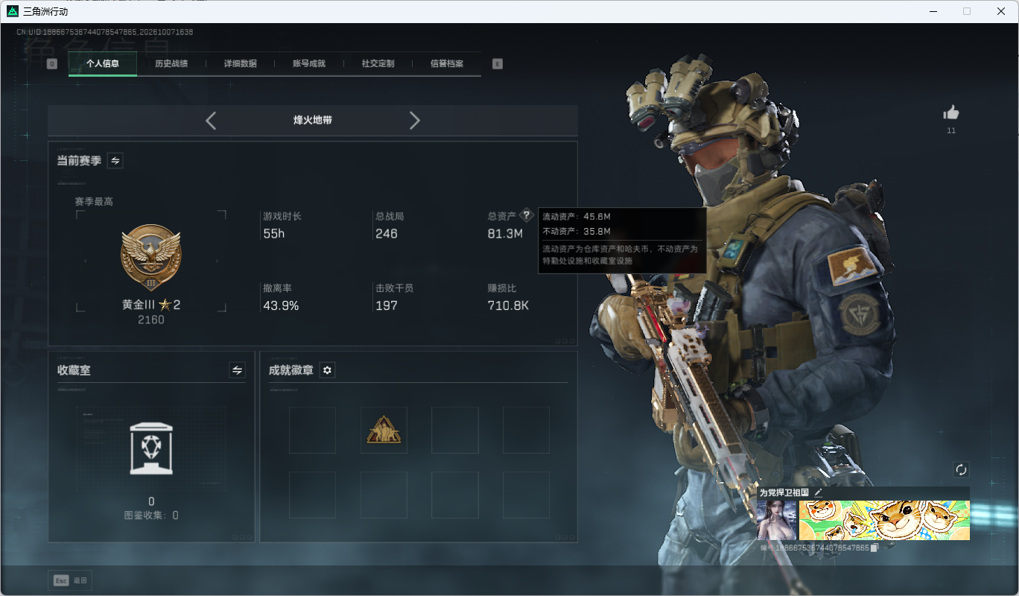Viewport: 1019px width, 596px height.
Task: Click the 43.9% 撤离率 value
Action: point(281,305)
